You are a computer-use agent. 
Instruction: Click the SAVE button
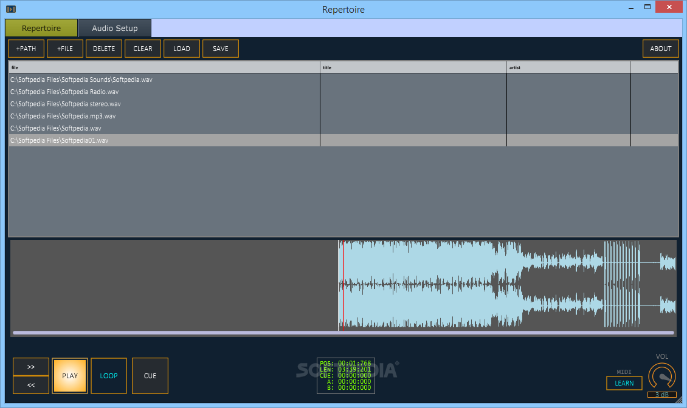tap(220, 49)
